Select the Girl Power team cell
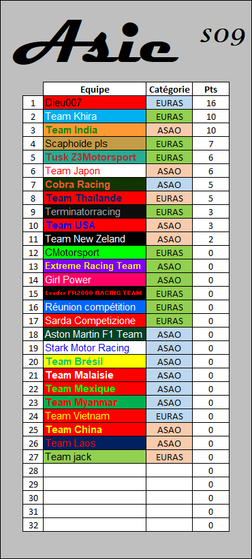Viewport: 252px width, 559px height. pos(95,279)
